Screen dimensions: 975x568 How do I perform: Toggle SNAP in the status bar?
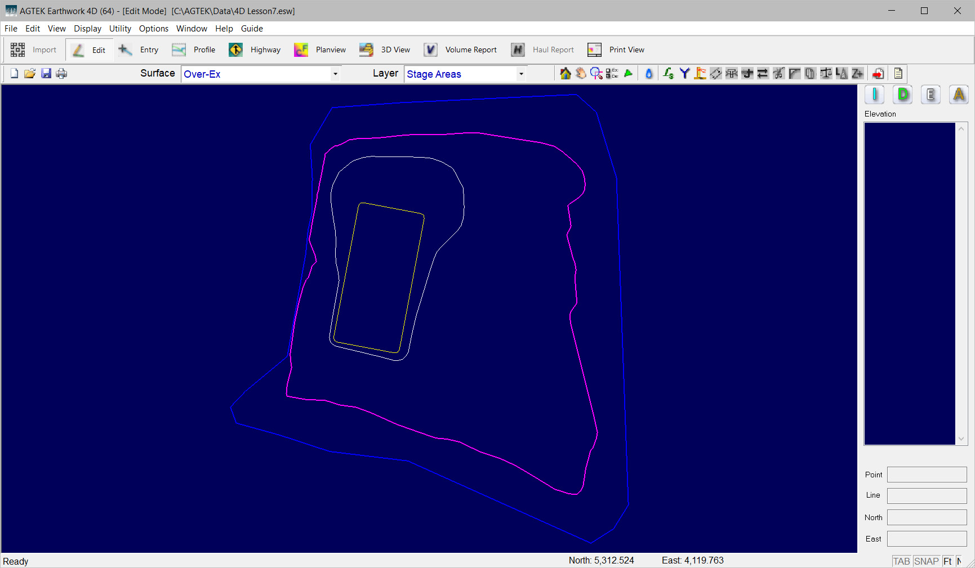click(926, 561)
